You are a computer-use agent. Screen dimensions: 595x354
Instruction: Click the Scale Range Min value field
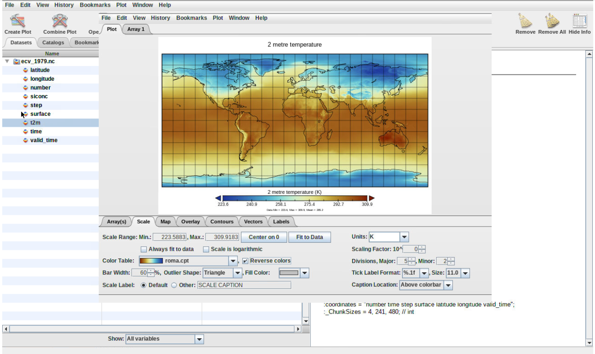pos(170,237)
